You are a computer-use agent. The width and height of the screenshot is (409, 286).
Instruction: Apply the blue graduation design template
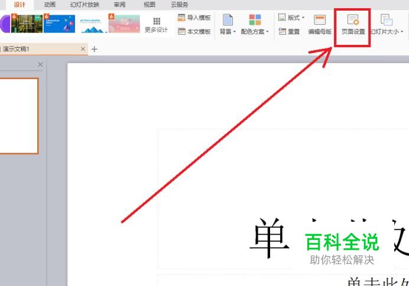(x=60, y=24)
